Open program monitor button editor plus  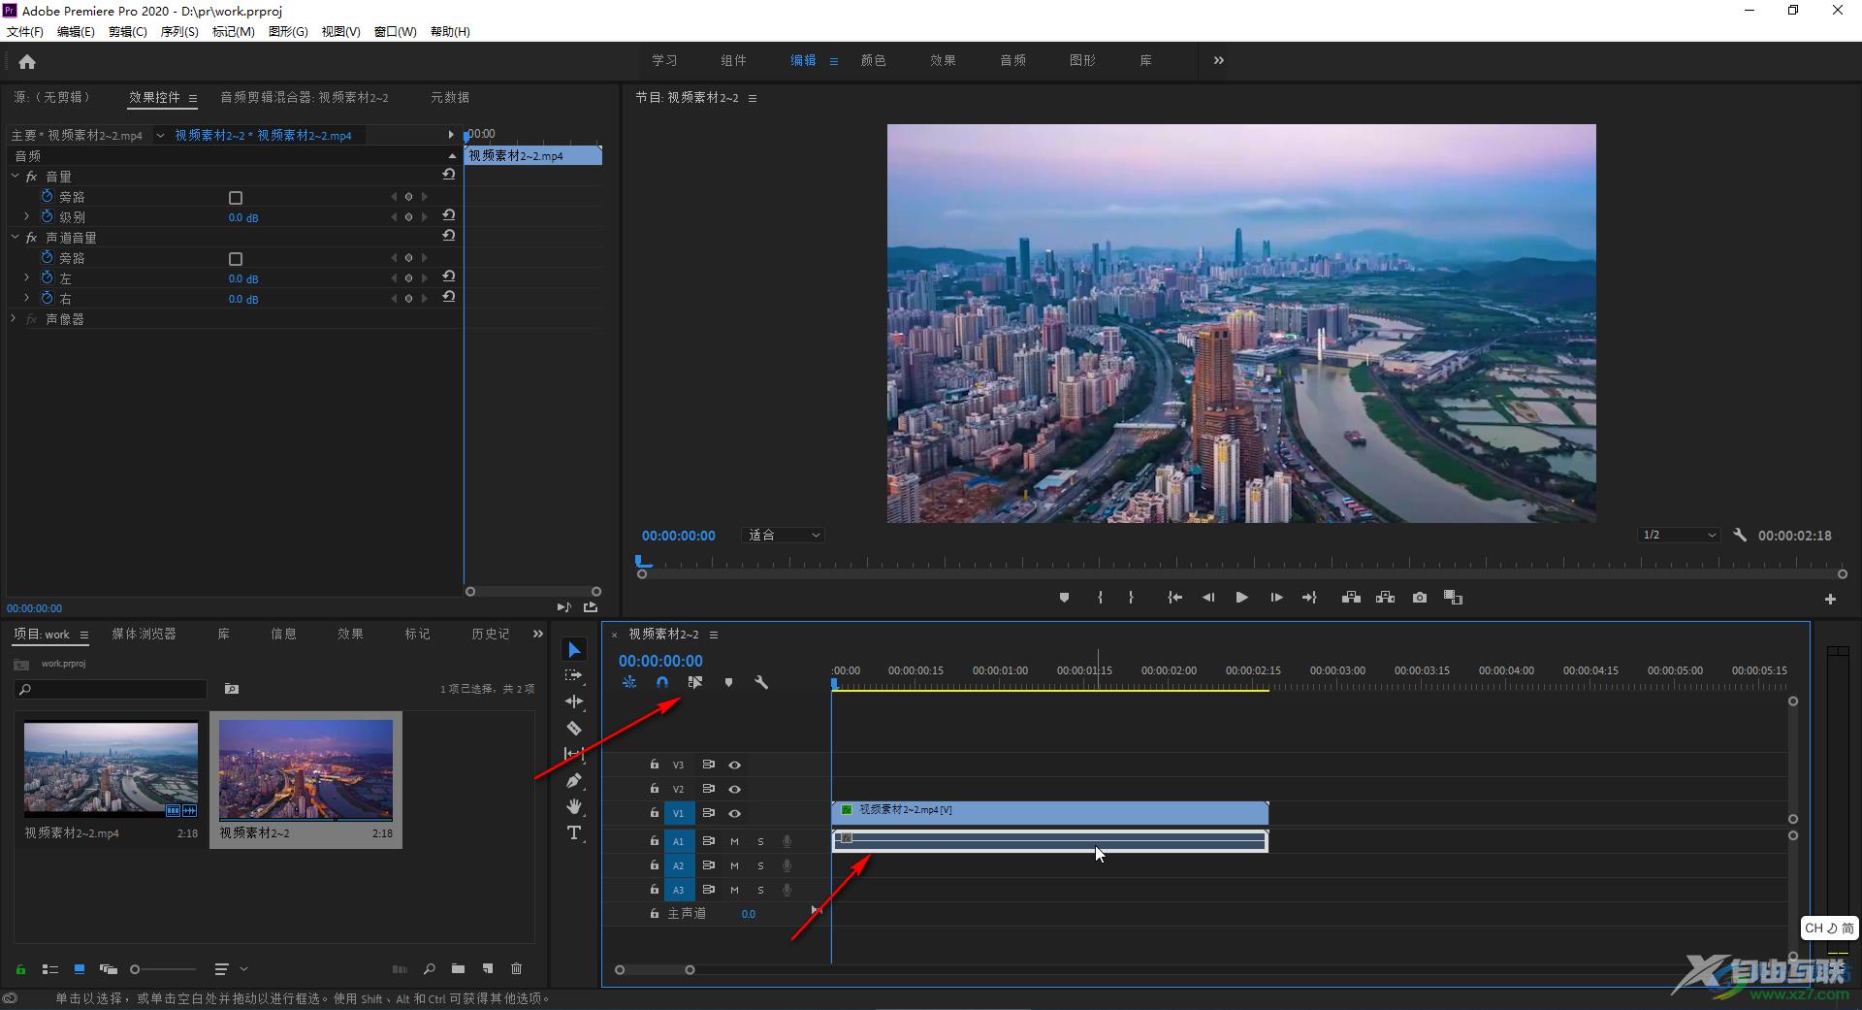[x=1830, y=600]
